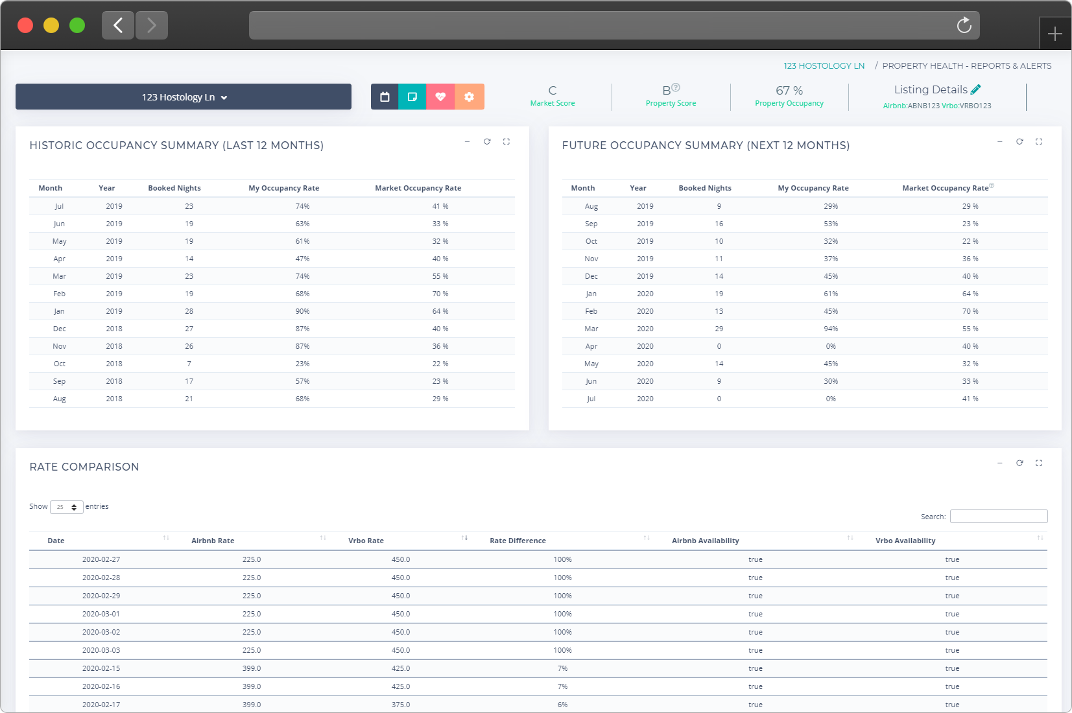Refresh the Historic Occupancy Summary panel
Image resolution: width=1072 pixels, height=713 pixels.
(x=487, y=141)
